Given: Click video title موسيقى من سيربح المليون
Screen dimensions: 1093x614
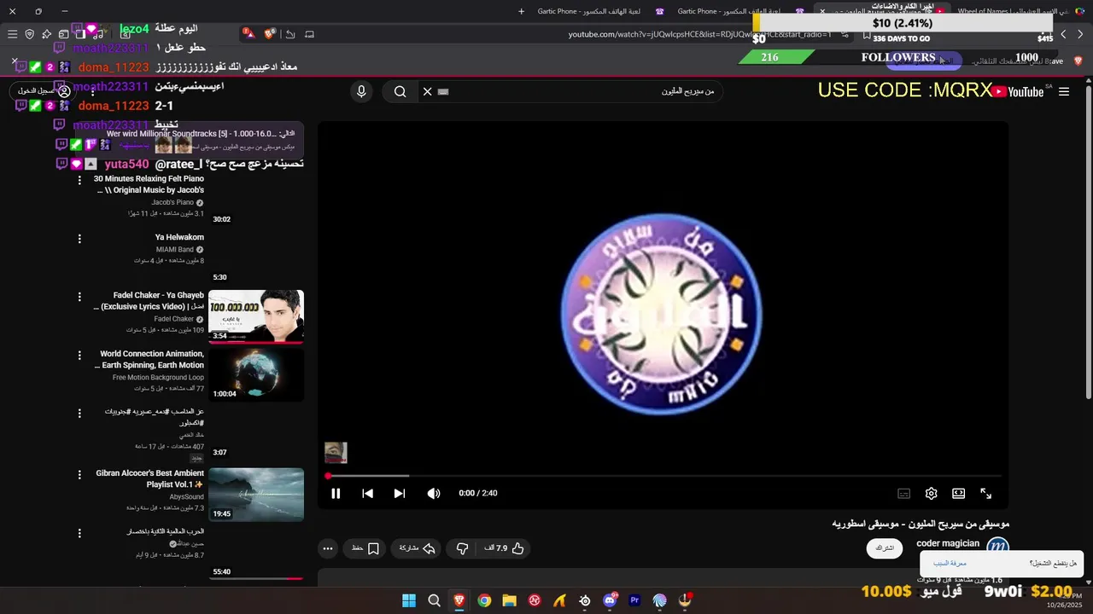Looking at the screenshot, I should coord(921,524).
